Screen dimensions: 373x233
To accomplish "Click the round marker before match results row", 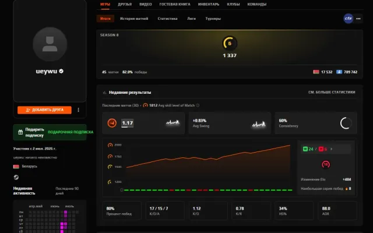I will (122, 190).
